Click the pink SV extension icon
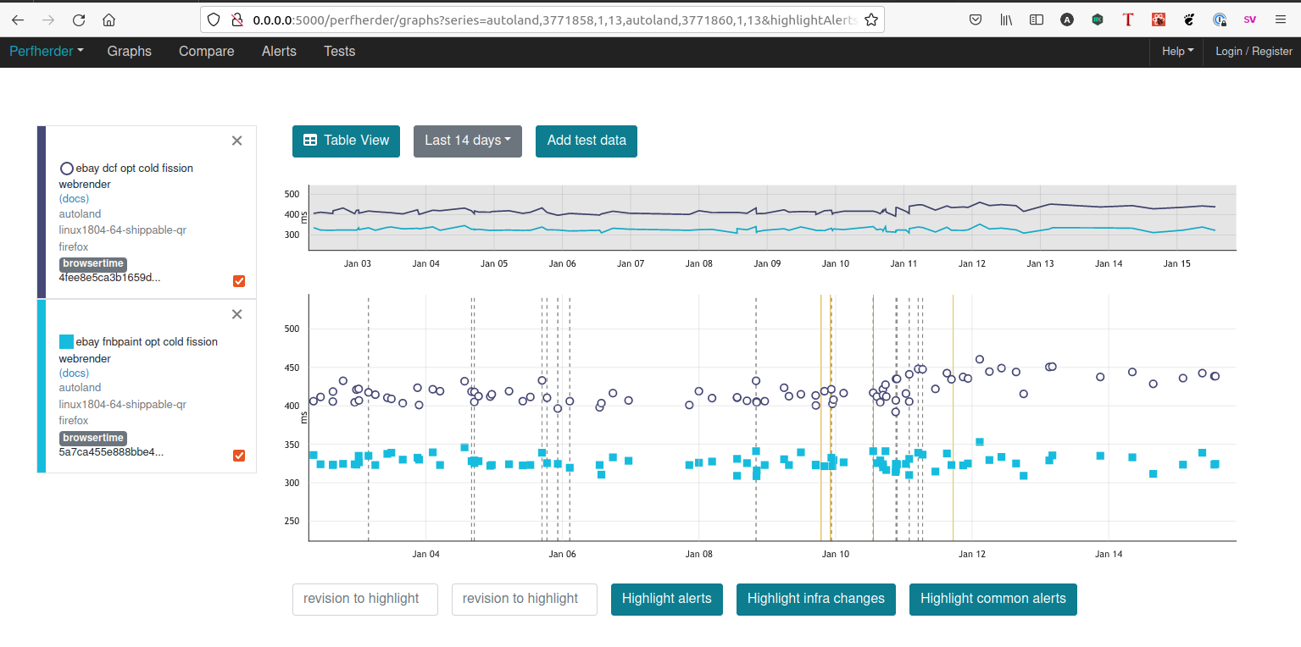 click(1250, 20)
